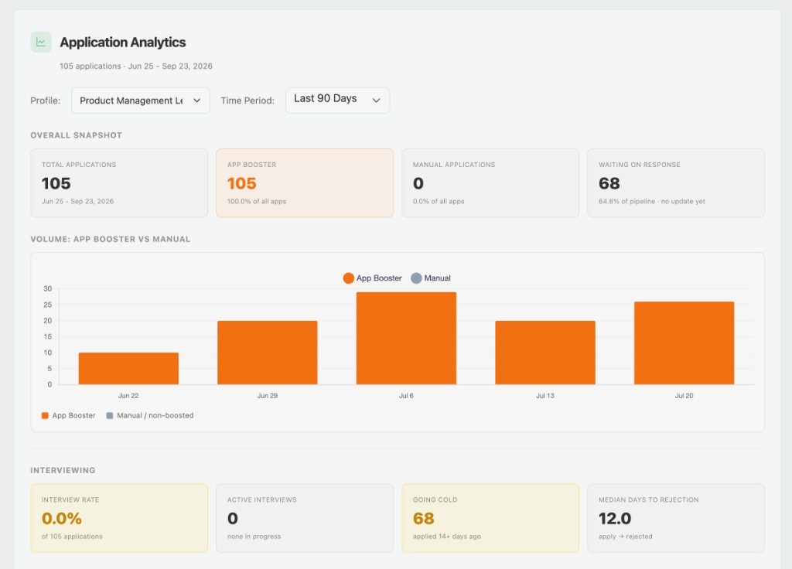
Task: Click the Jul 13 bar in chart
Action: click(545, 353)
